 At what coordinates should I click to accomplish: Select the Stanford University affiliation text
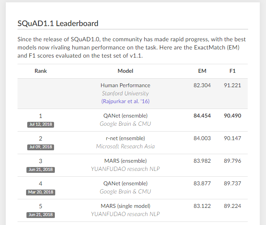(125, 93)
